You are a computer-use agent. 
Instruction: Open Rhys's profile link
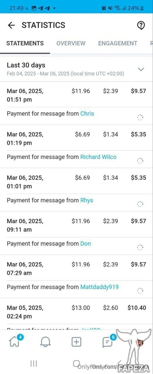(87, 201)
